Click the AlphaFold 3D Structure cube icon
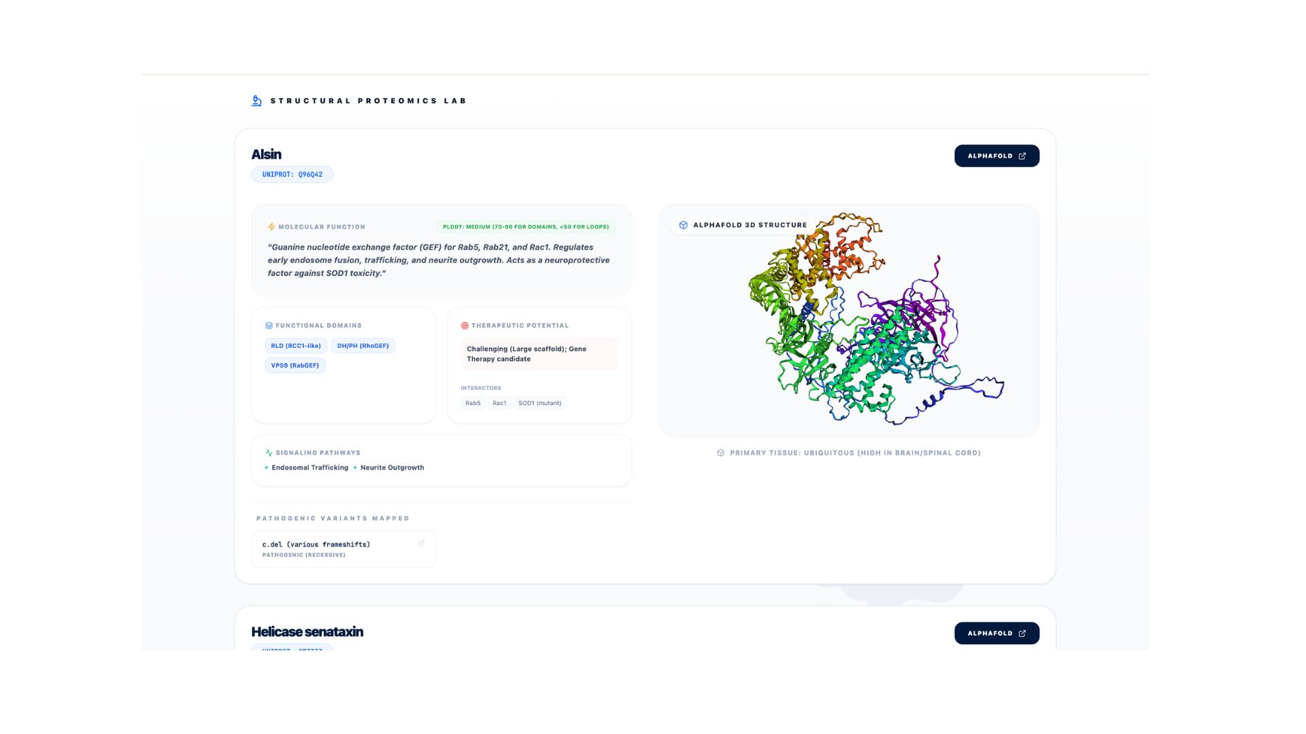This screenshot has width=1306, height=734. (x=684, y=225)
